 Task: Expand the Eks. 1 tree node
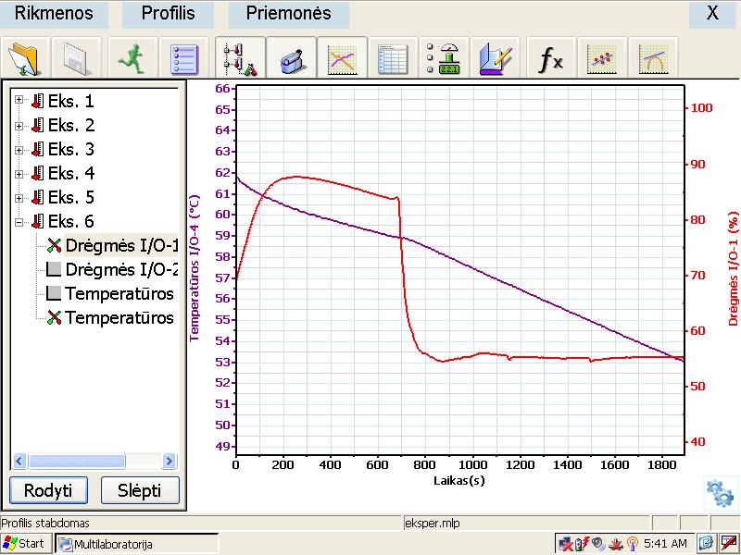click(19, 100)
